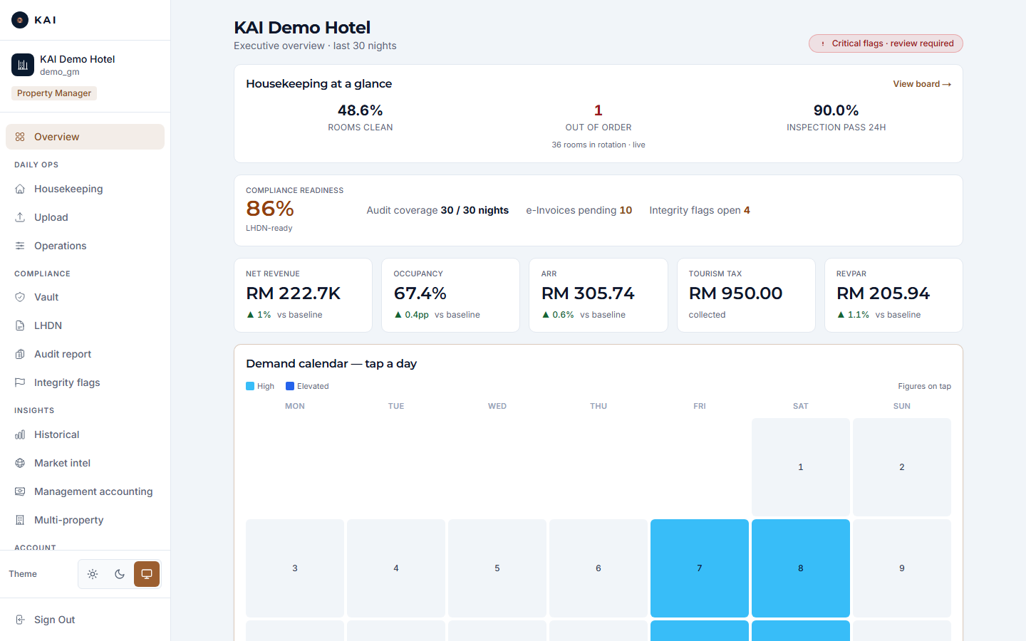Click the Market intel globe icon
This screenshot has width=1026, height=641.
click(20, 463)
